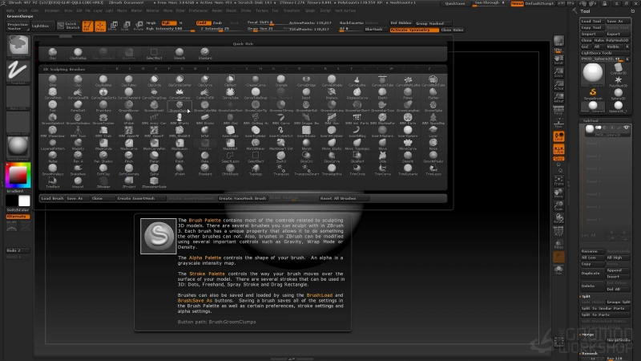Choose the Magnify brush
The height and width of the screenshot is (361, 641).
point(78,144)
